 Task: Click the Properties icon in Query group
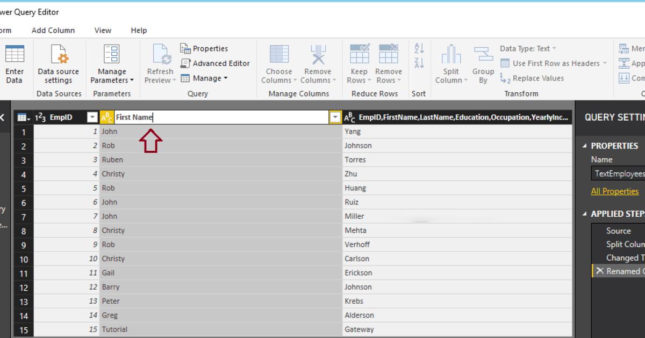pyautogui.click(x=185, y=49)
